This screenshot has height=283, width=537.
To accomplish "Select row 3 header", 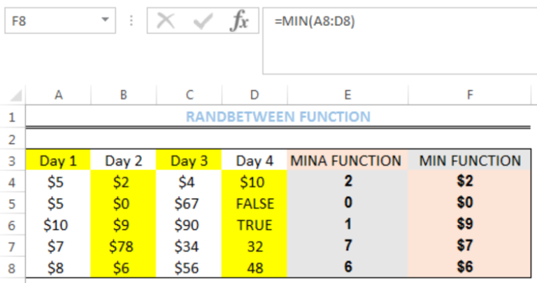I will click(13, 161).
